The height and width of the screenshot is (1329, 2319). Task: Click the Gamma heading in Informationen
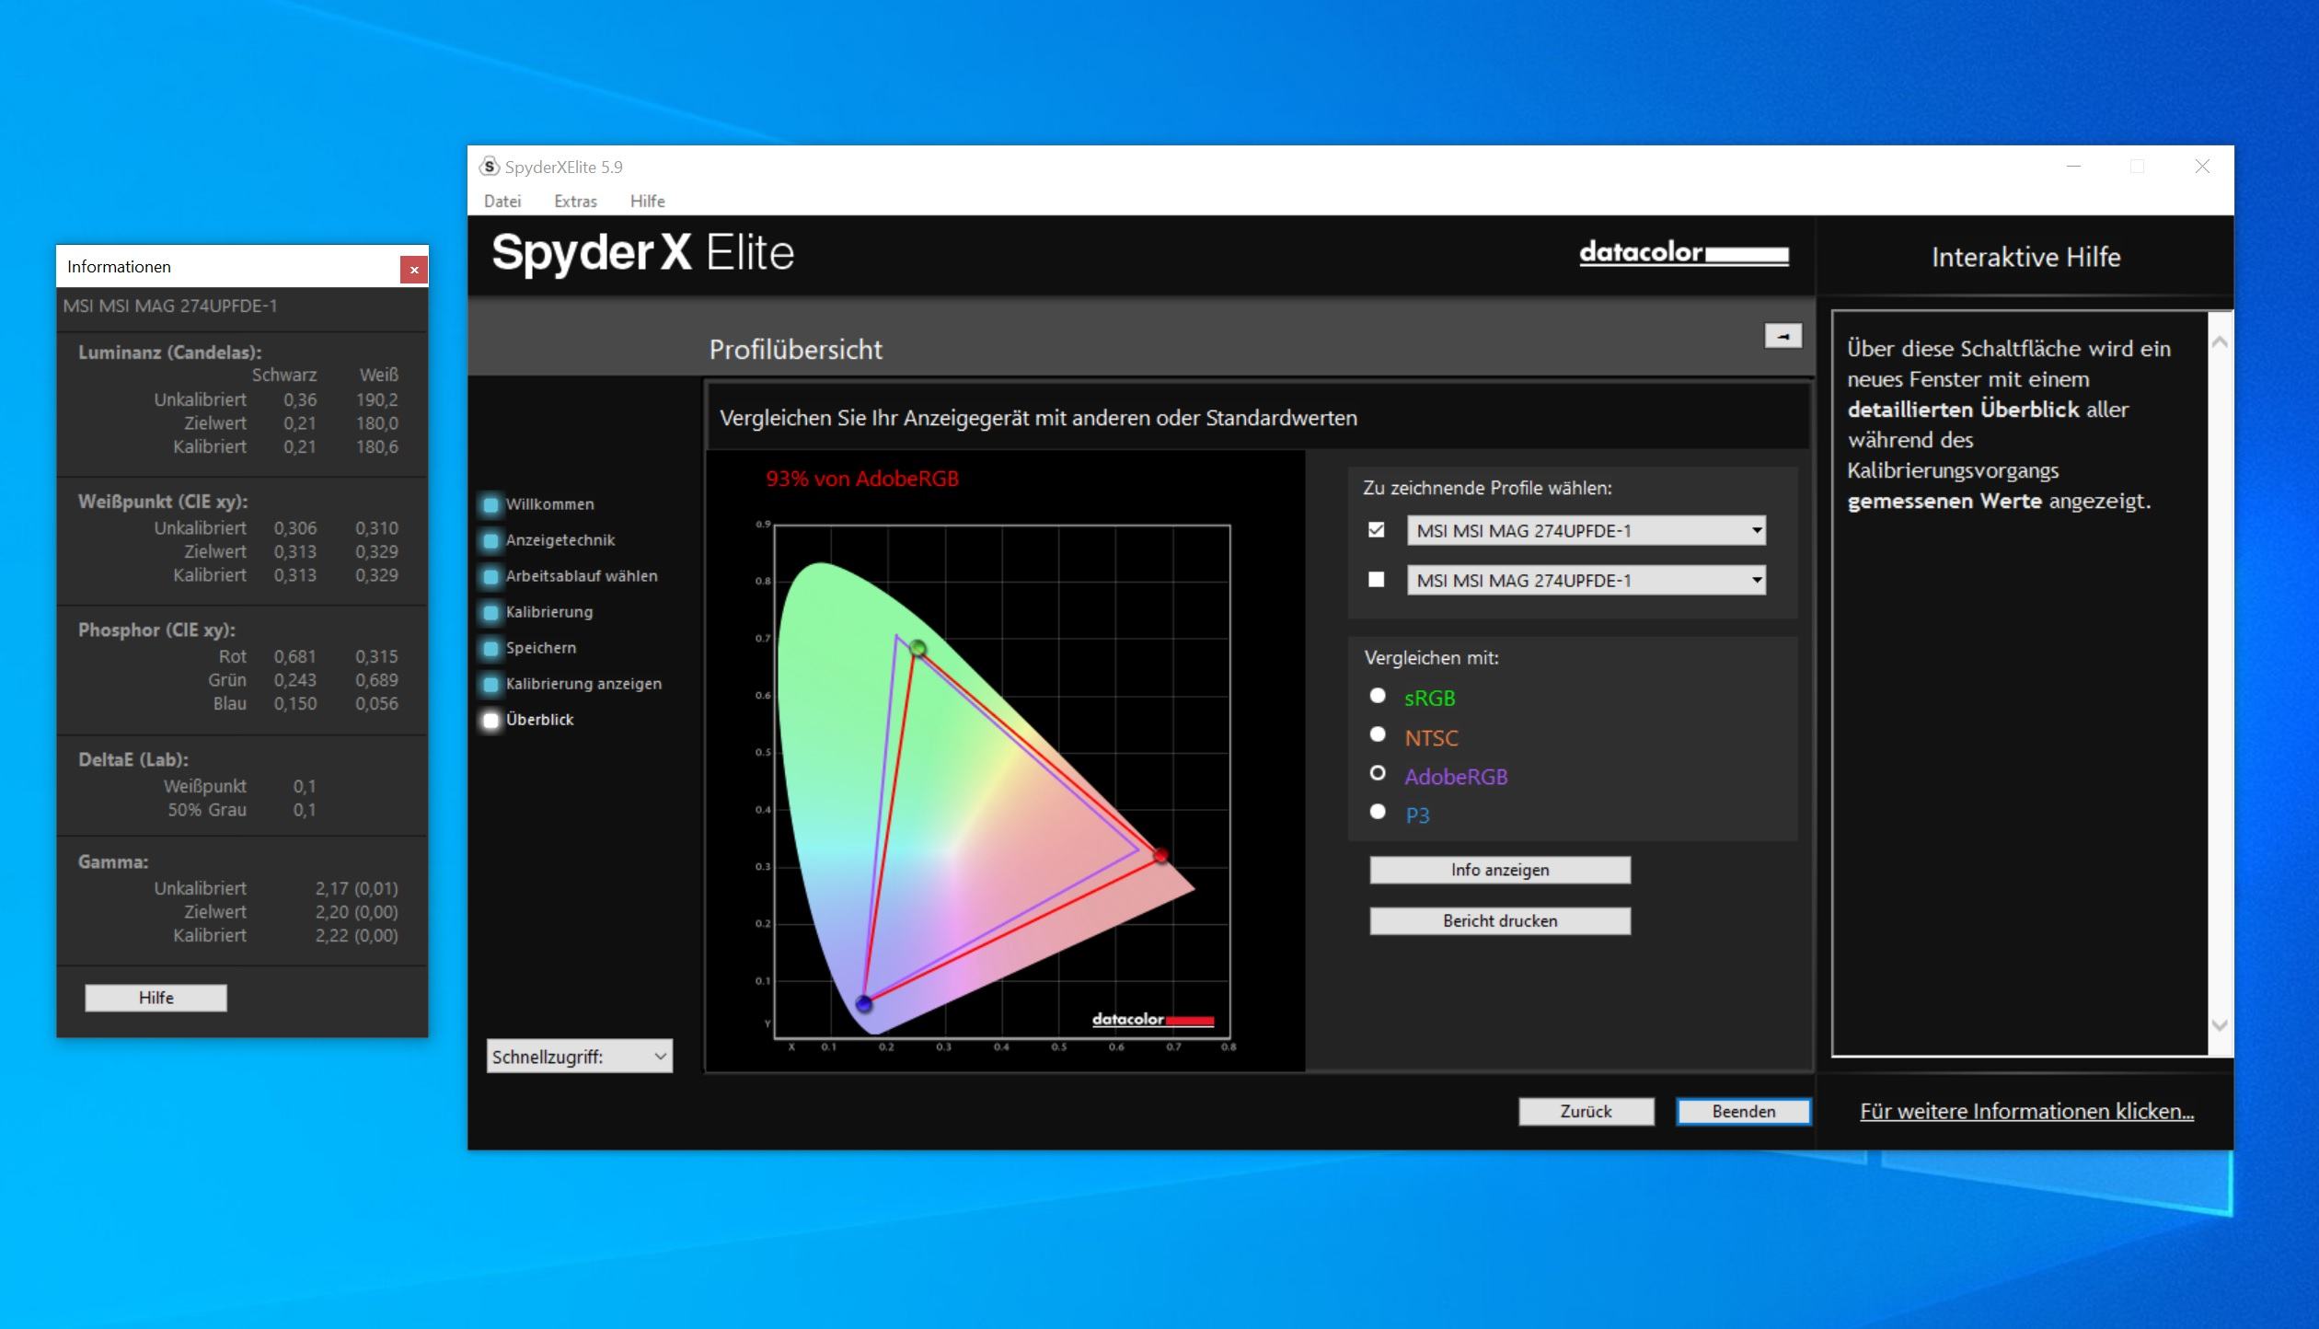coord(113,861)
